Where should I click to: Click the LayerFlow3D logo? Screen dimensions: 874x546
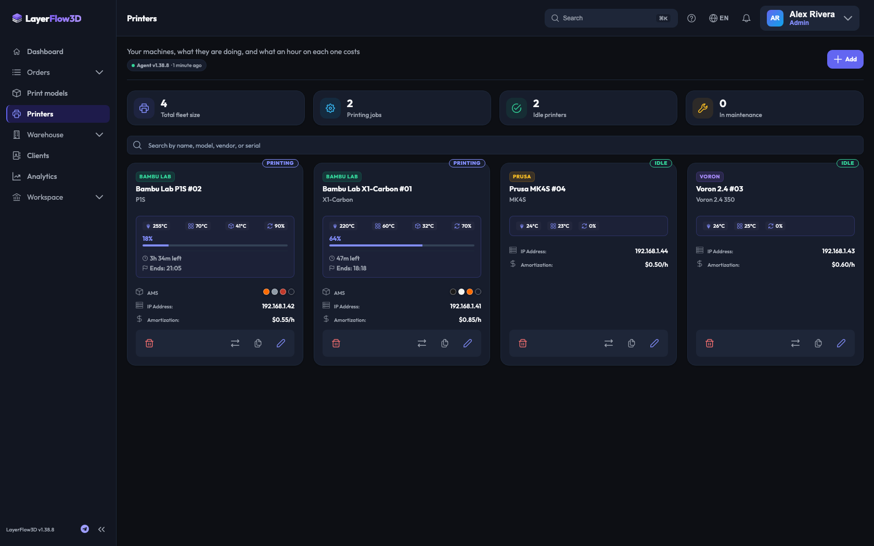tap(47, 19)
